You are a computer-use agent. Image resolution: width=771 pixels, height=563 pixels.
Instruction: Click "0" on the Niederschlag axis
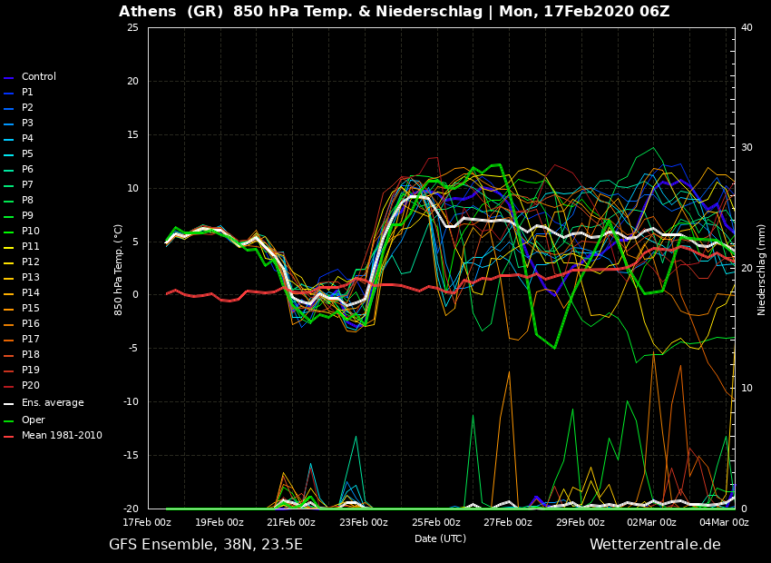click(744, 509)
